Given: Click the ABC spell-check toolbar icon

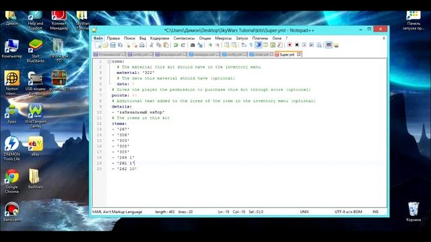Looking at the screenshot, I should 329,45.
